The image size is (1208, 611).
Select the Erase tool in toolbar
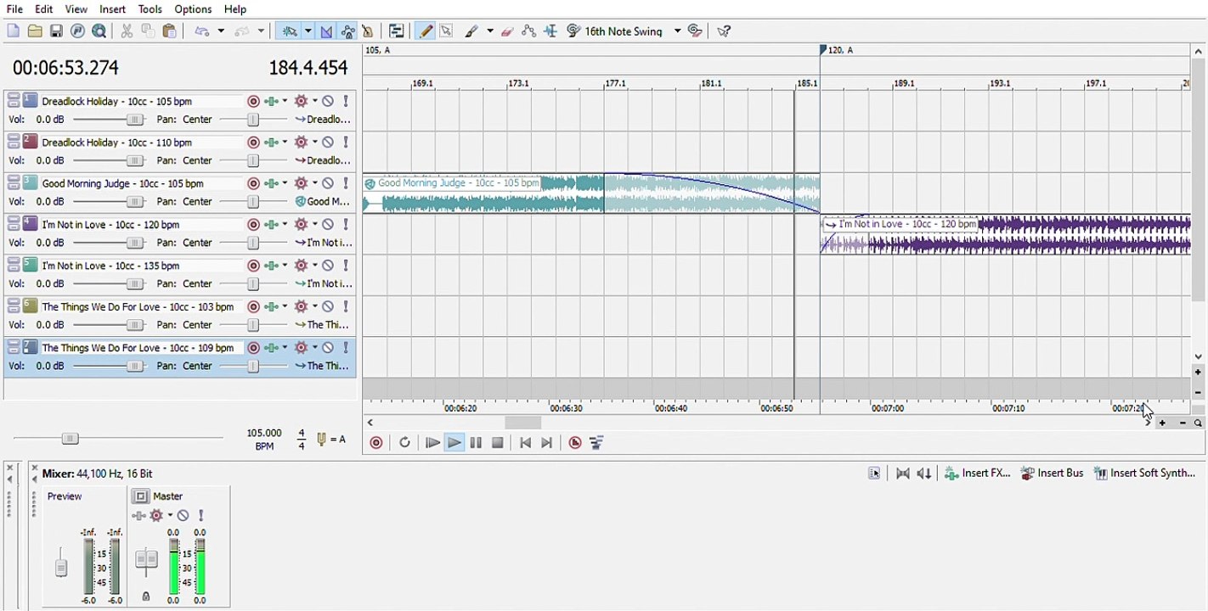[x=508, y=31]
